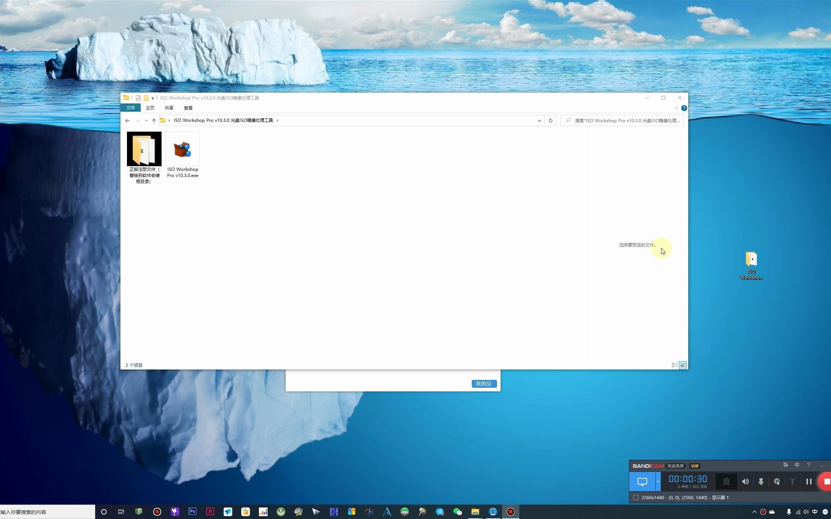Toggle Bandicam speaker sound recording
831x519 pixels.
click(x=745, y=482)
